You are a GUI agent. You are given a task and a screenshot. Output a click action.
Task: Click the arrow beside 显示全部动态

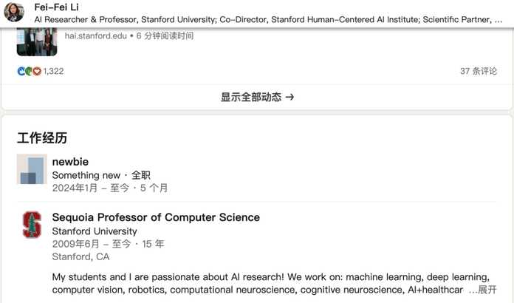[x=289, y=97]
